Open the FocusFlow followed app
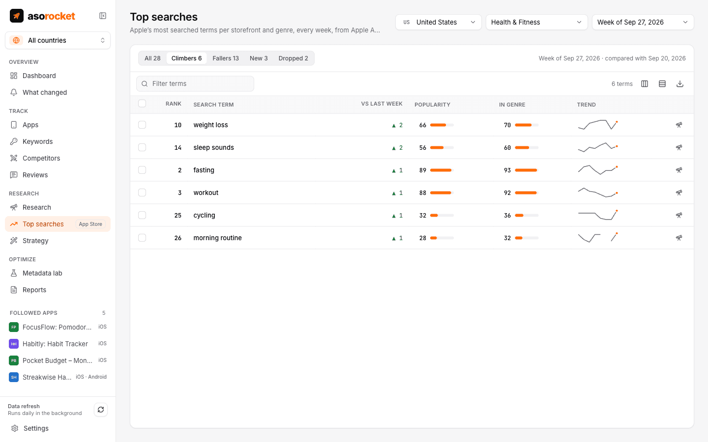Viewport: 708px width, 442px height. tap(58, 327)
